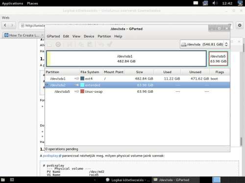Click the Flags column header

tap(220, 72)
